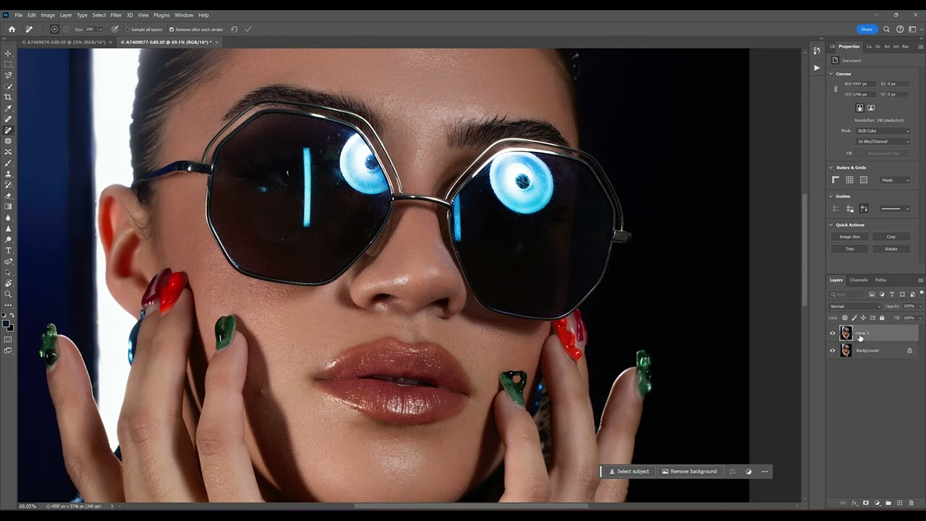Toggle the width-height link chain
Image resolution: width=926 pixels, height=521 pixels.
click(836, 89)
